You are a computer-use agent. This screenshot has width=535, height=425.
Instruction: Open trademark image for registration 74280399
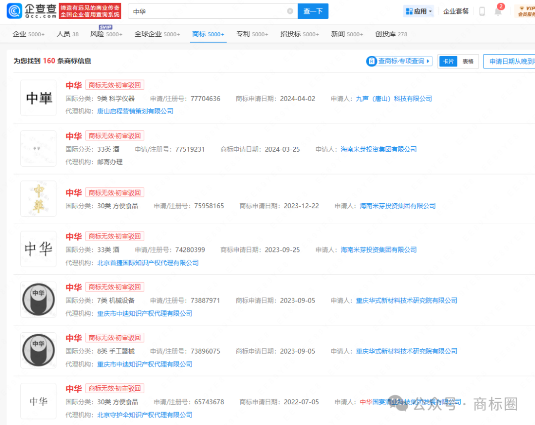[x=38, y=249]
